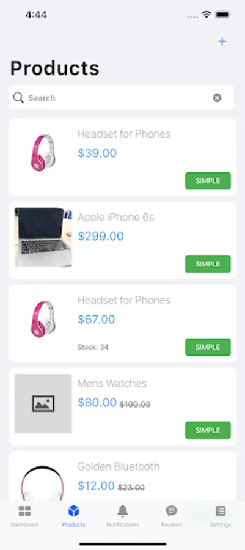This screenshot has width=245, height=550.
Task: Open the Mens Watches product title
Action: coord(112,383)
